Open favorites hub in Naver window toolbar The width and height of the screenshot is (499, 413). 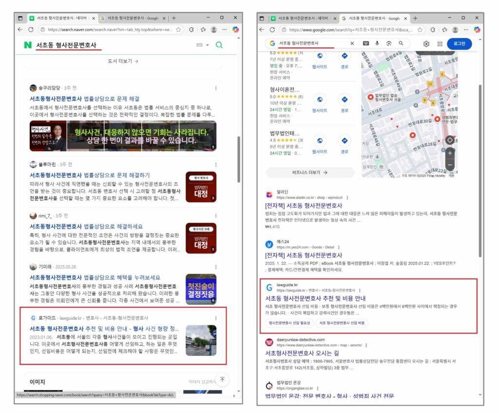click(203, 30)
